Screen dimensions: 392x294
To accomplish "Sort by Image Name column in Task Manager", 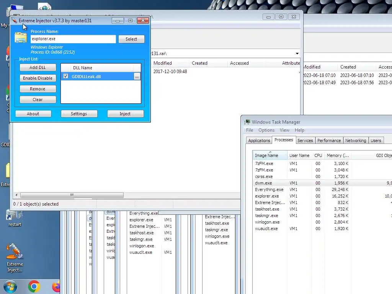I will (270, 155).
